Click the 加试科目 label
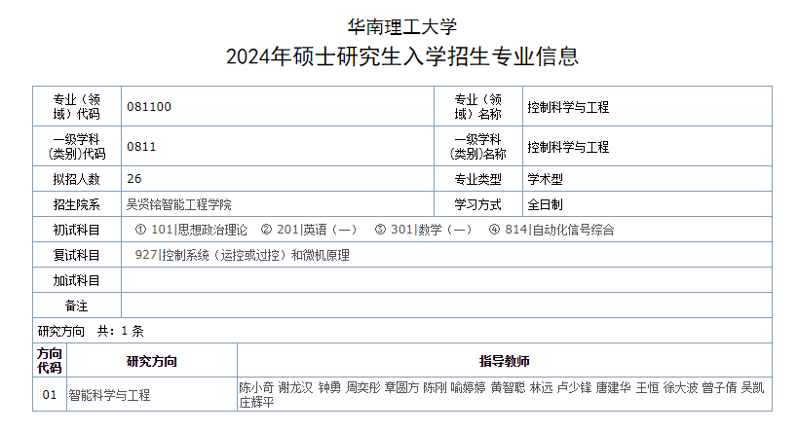 [77, 280]
